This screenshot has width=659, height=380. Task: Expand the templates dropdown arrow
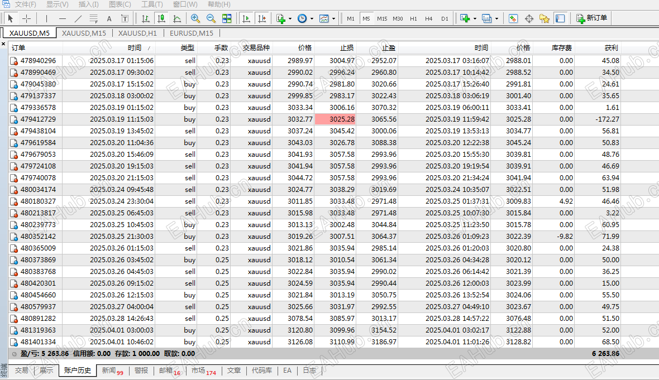[x=333, y=18]
